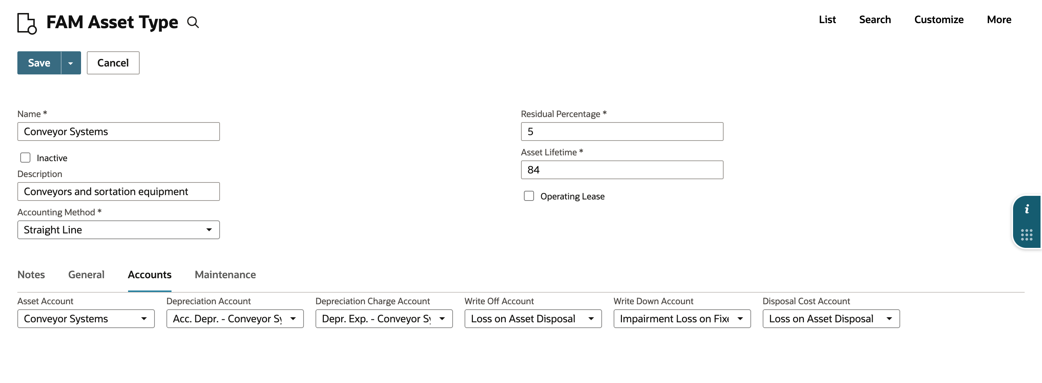Open the dotted grid icon on side panel
The height and width of the screenshot is (383, 1042).
tap(1027, 235)
